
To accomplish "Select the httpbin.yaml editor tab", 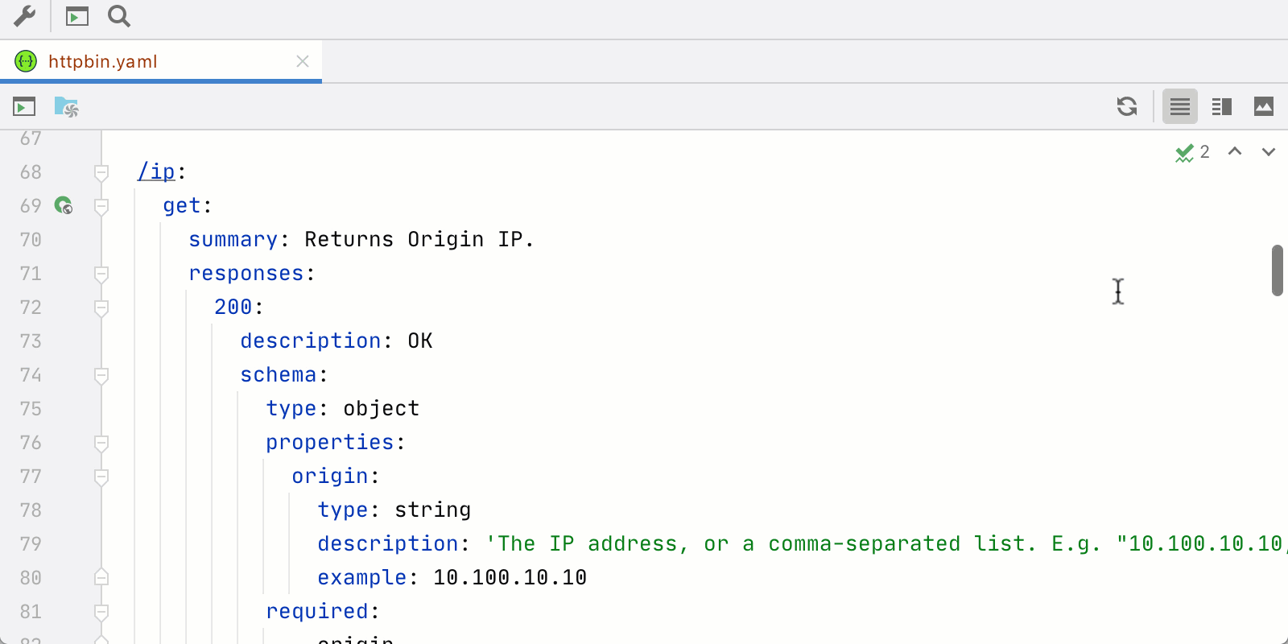I will (x=103, y=61).
